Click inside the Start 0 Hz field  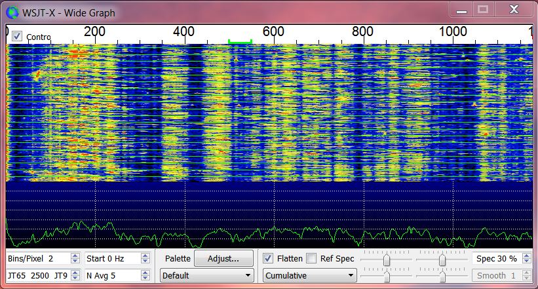click(x=111, y=259)
